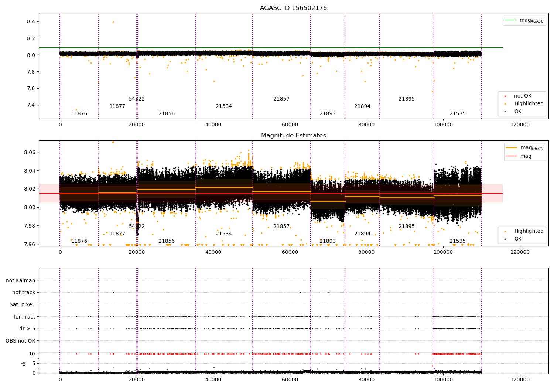Click OBSID label 11876 in top plot
Image resolution: width=554 pixels, height=388 pixels.
point(79,114)
